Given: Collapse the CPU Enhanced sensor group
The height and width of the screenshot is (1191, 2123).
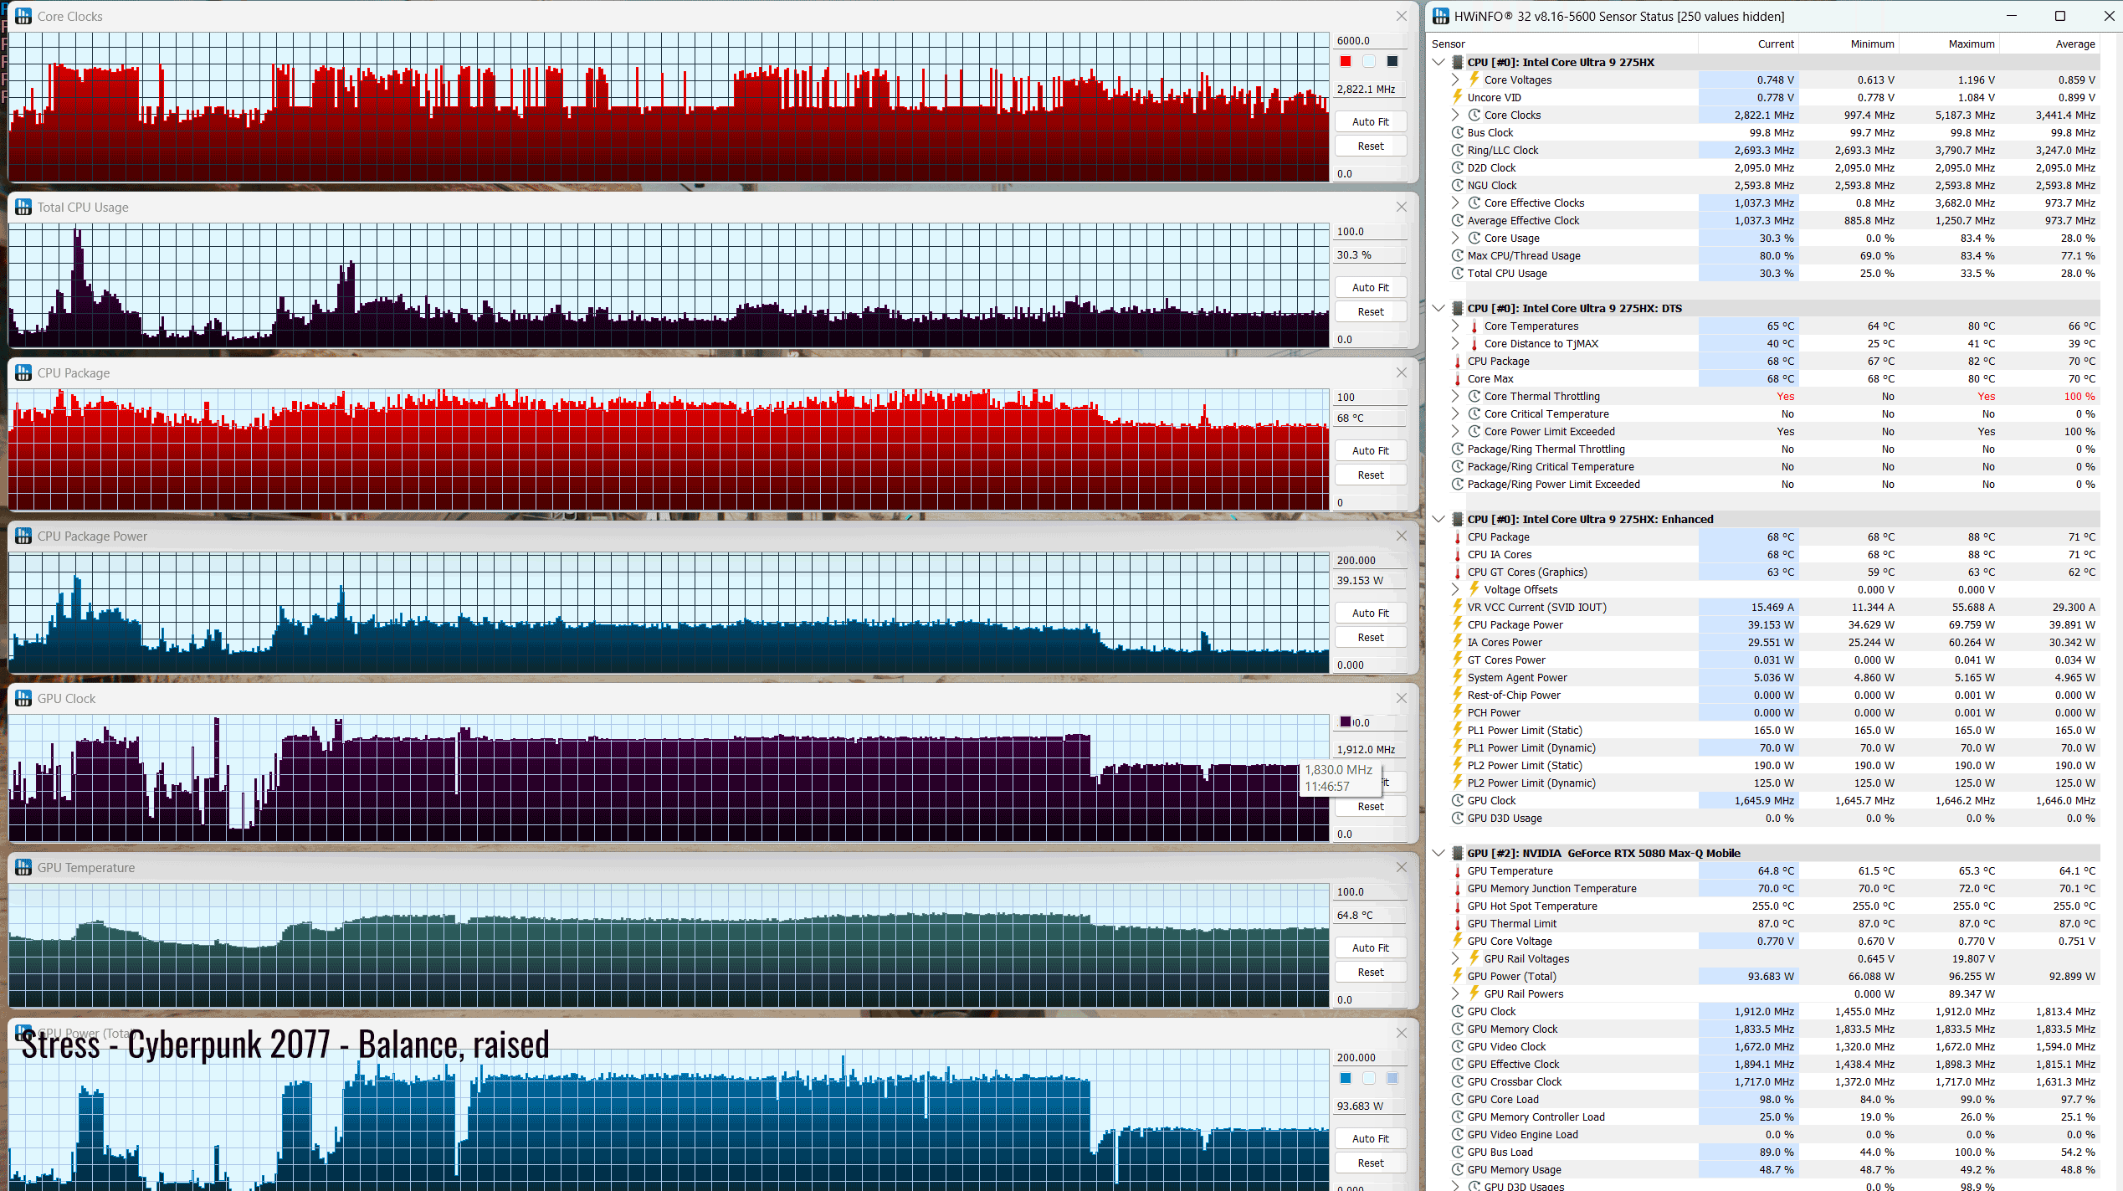Looking at the screenshot, I should tap(1438, 519).
